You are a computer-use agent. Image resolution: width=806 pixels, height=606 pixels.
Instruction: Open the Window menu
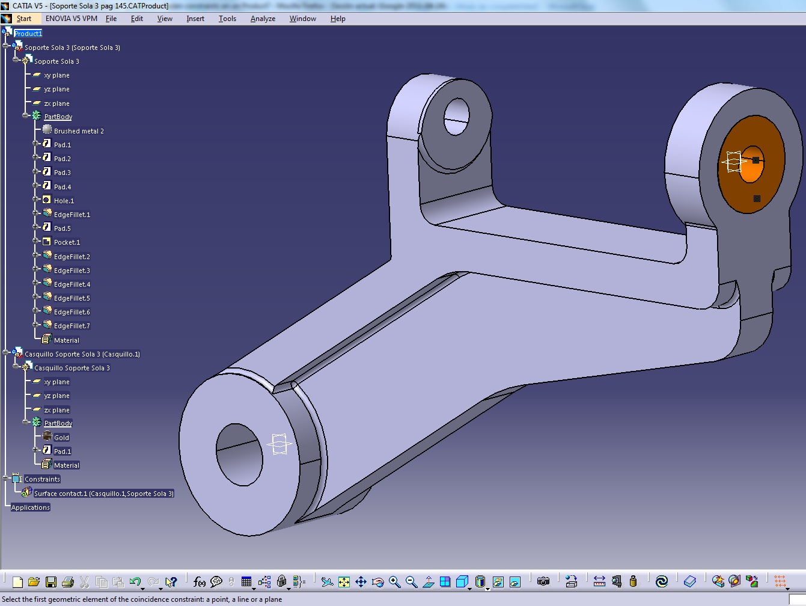(x=303, y=19)
